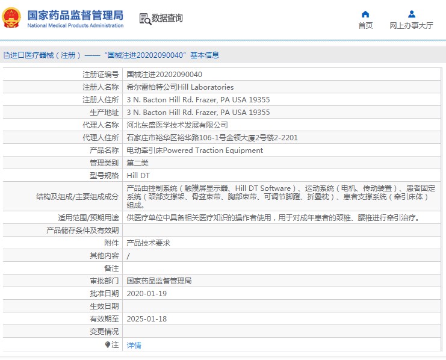Click the document icon before 进口医疗器械
This screenshot has width=446, height=360.
[x=6, y=55]
